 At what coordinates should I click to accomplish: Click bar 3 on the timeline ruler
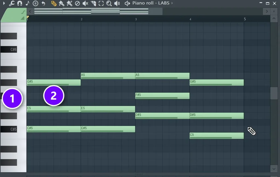[x=136, y=19]
